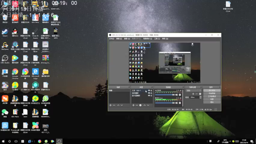This screenshot has width=256, height=144.
Task: Open OBS 设置 settings button
Action: click(x=212, y=99)
